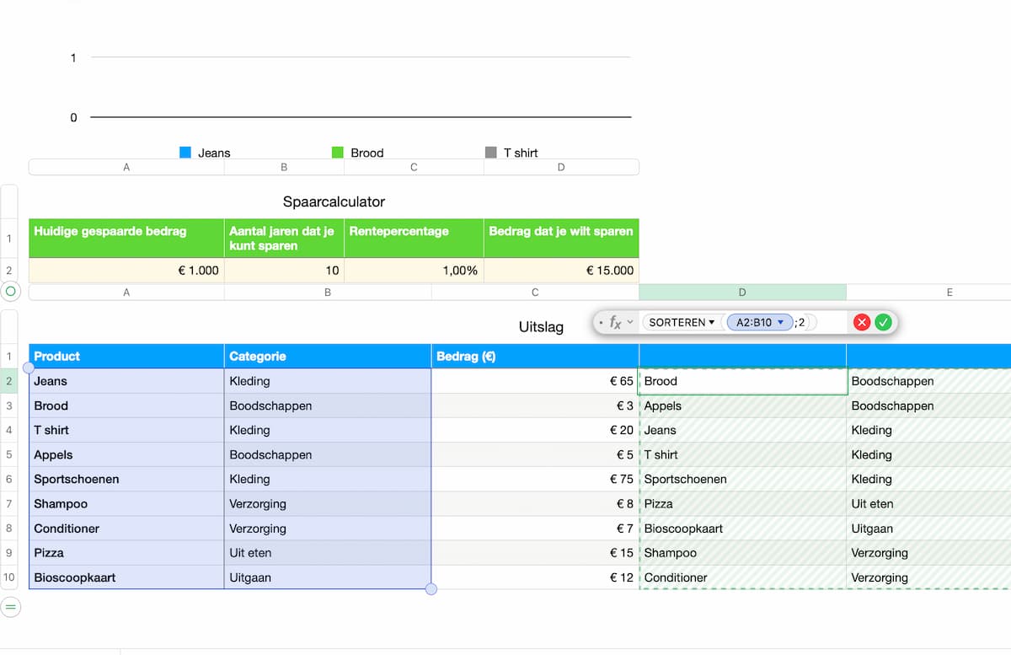Click the Spaarcalculator table title
This screenshot has height=655, width=1011.
coord(334,201)
